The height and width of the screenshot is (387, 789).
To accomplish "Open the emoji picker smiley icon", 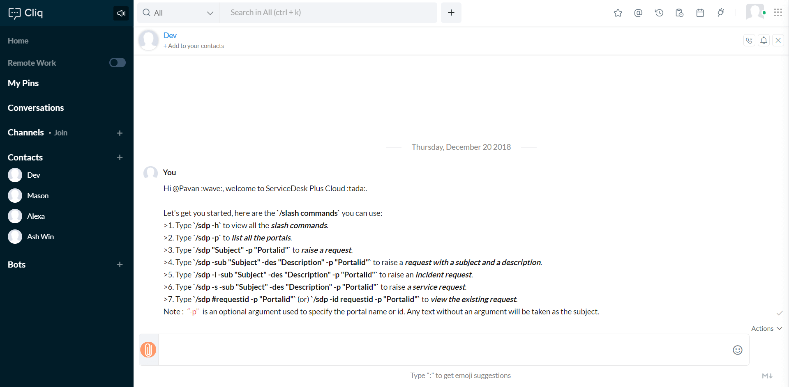I will (738, 350).
